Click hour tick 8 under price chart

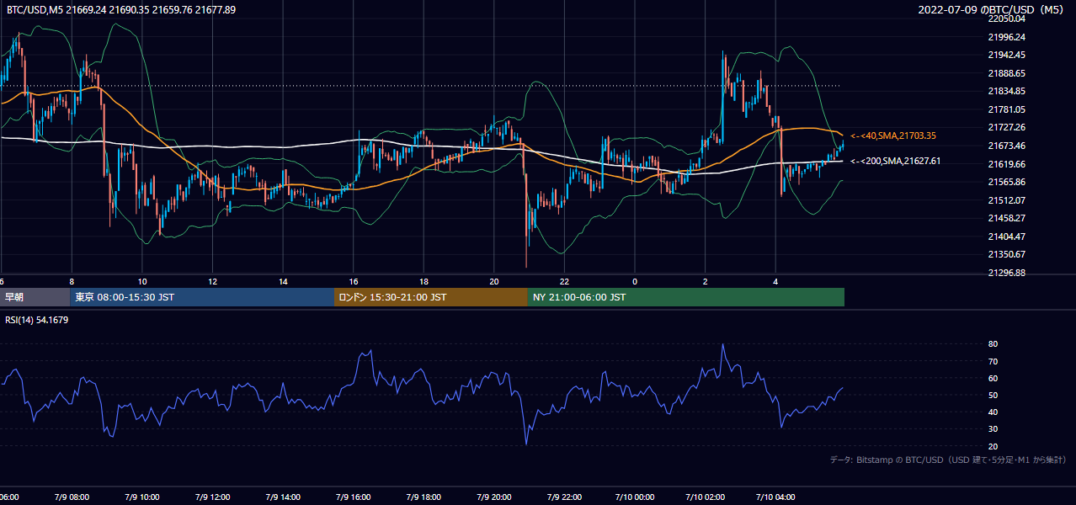72,281
